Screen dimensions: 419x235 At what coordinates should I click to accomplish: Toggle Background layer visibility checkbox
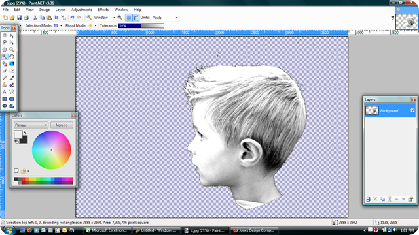click(412, 110)
